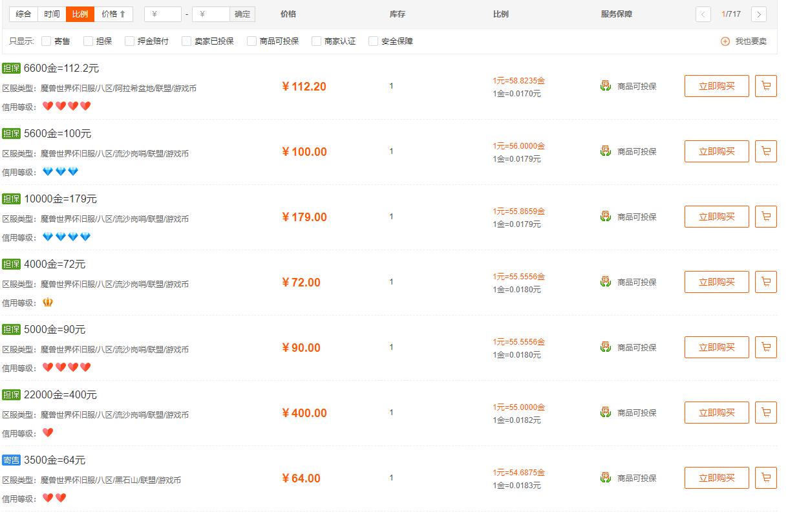The width and height of the screenshot is (788, 516).
Task: Enable the 寄售 filter checkbox
Action: pyautogui.click(x=47, y=41)
